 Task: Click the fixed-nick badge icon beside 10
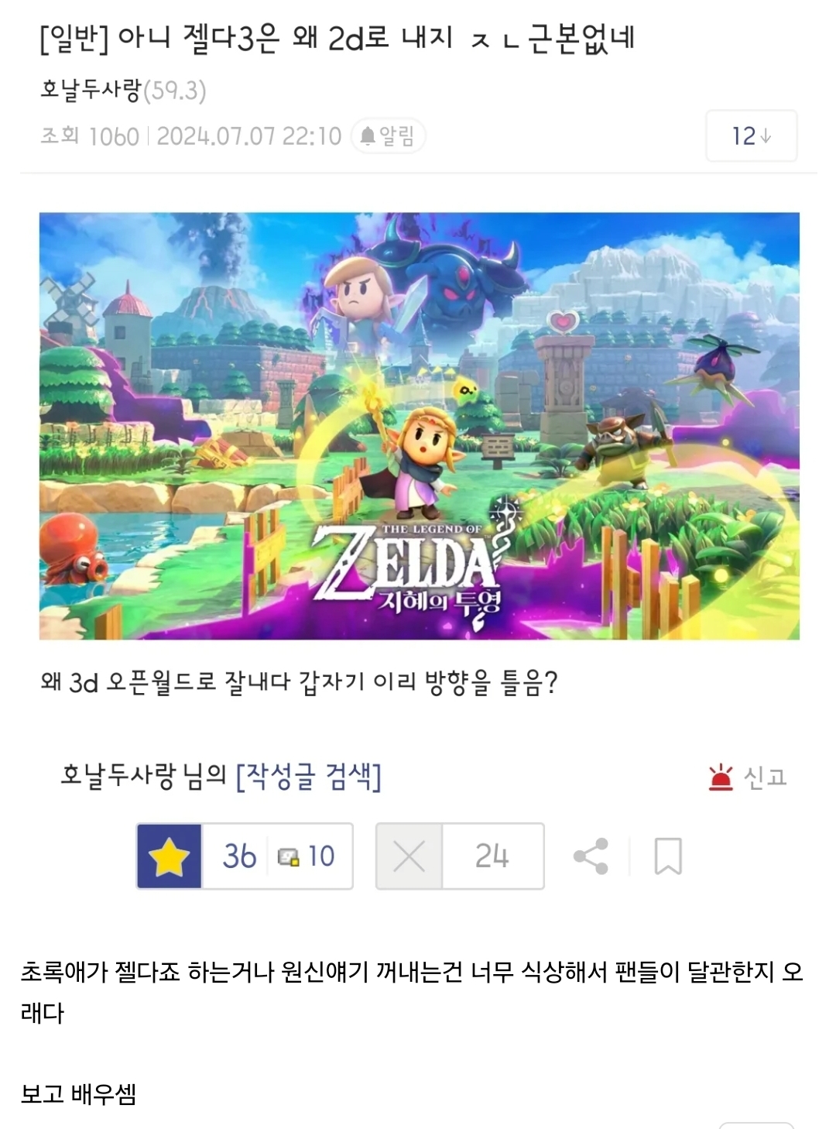(x=288, y=857)
